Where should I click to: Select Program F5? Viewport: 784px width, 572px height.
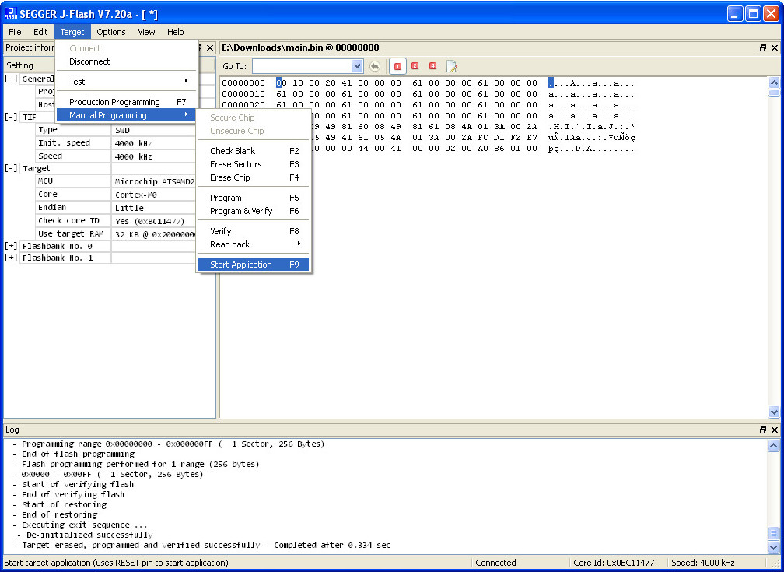click(253, 198)
